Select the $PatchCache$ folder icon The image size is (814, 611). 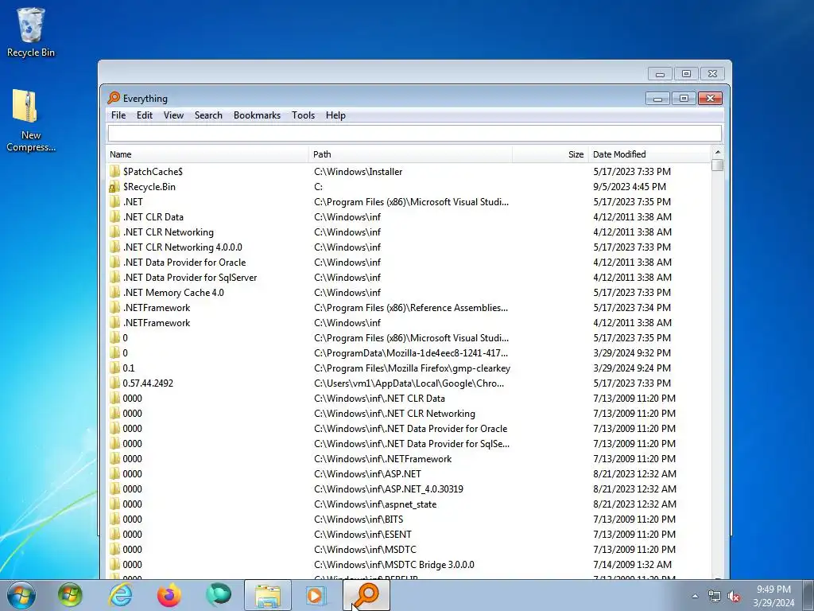tap(114, 172)
